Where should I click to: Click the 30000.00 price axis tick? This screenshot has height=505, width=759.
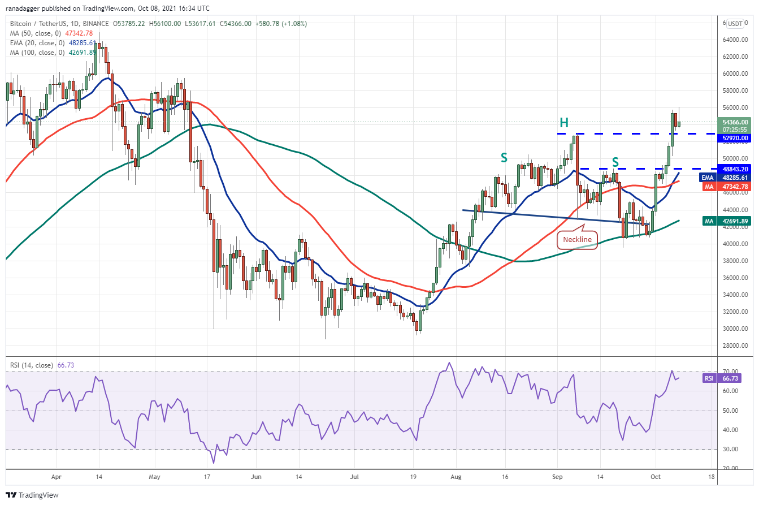(x=735, y=329)
